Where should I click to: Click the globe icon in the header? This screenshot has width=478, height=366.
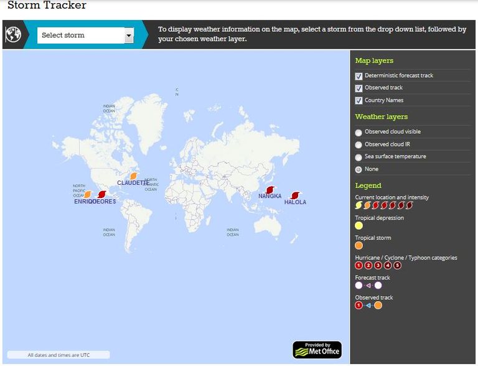click(14, 34)
